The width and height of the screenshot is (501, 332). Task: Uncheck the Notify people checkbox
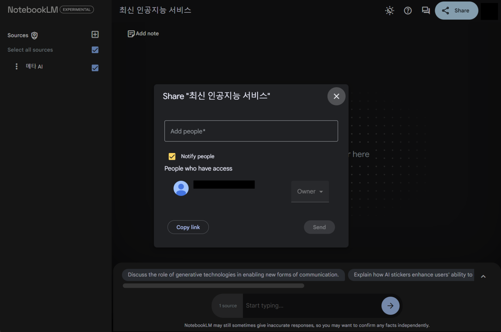pyautogui.click(x=172, y=156)
